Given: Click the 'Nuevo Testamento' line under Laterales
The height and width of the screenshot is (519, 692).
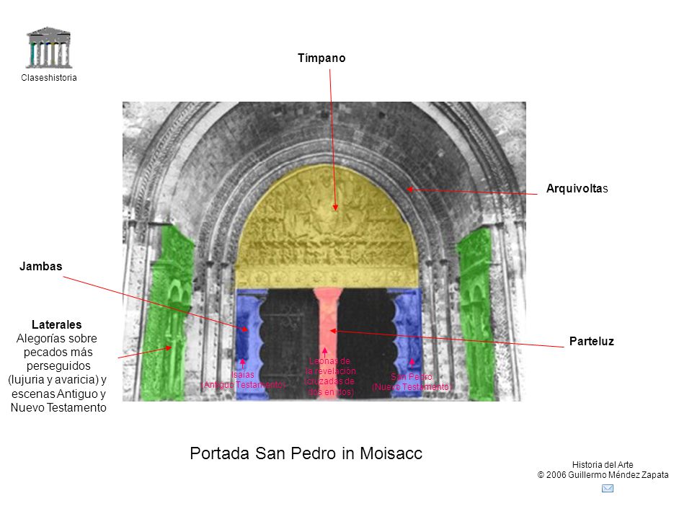Looking at the screenshot, I should 58,407.
